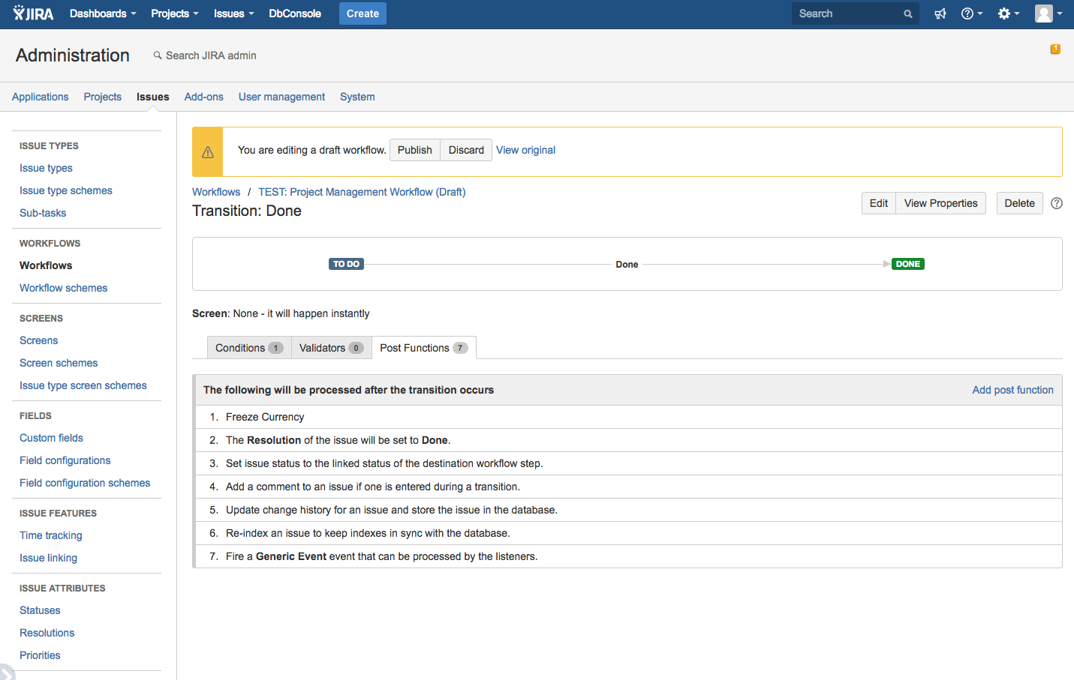The height and width of the screenshot is (680, 1074).
Task: Open Issue linking in sidebar
Action: click(48, 558)
